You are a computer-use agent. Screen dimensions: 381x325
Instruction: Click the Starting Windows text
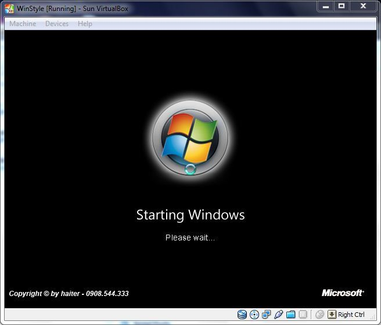[x=190, y=215]
